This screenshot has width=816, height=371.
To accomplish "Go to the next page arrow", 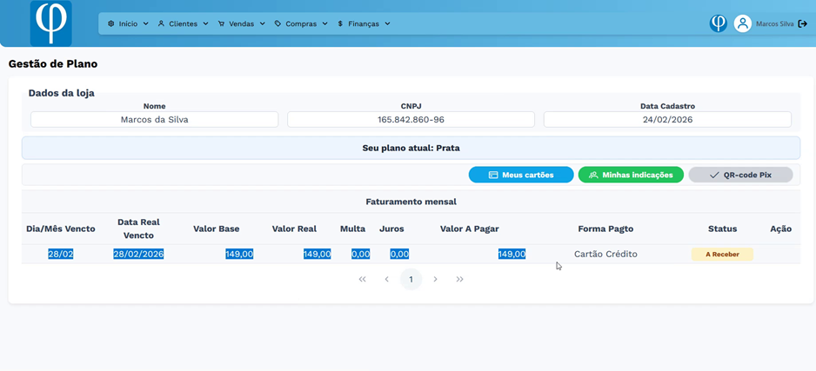I will [435, 279].
